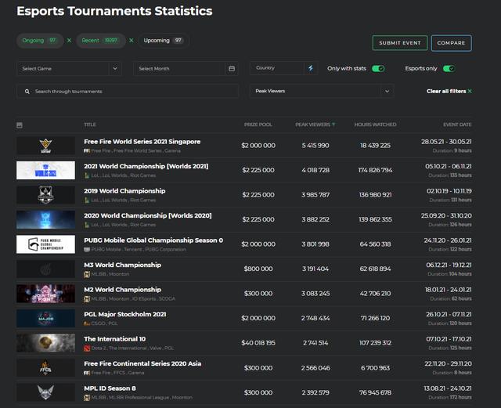Open the Select Month picker
Screen dimensions: 501x408
pos(186,68)
